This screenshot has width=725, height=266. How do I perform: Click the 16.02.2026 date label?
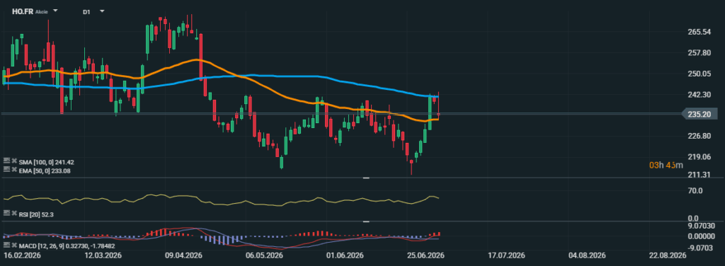(21, 256)
